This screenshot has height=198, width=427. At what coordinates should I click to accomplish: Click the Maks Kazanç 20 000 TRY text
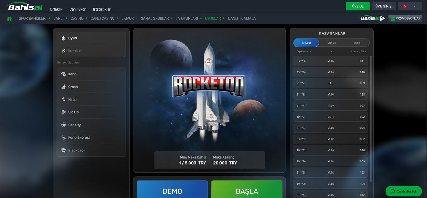tap(225, 160)
